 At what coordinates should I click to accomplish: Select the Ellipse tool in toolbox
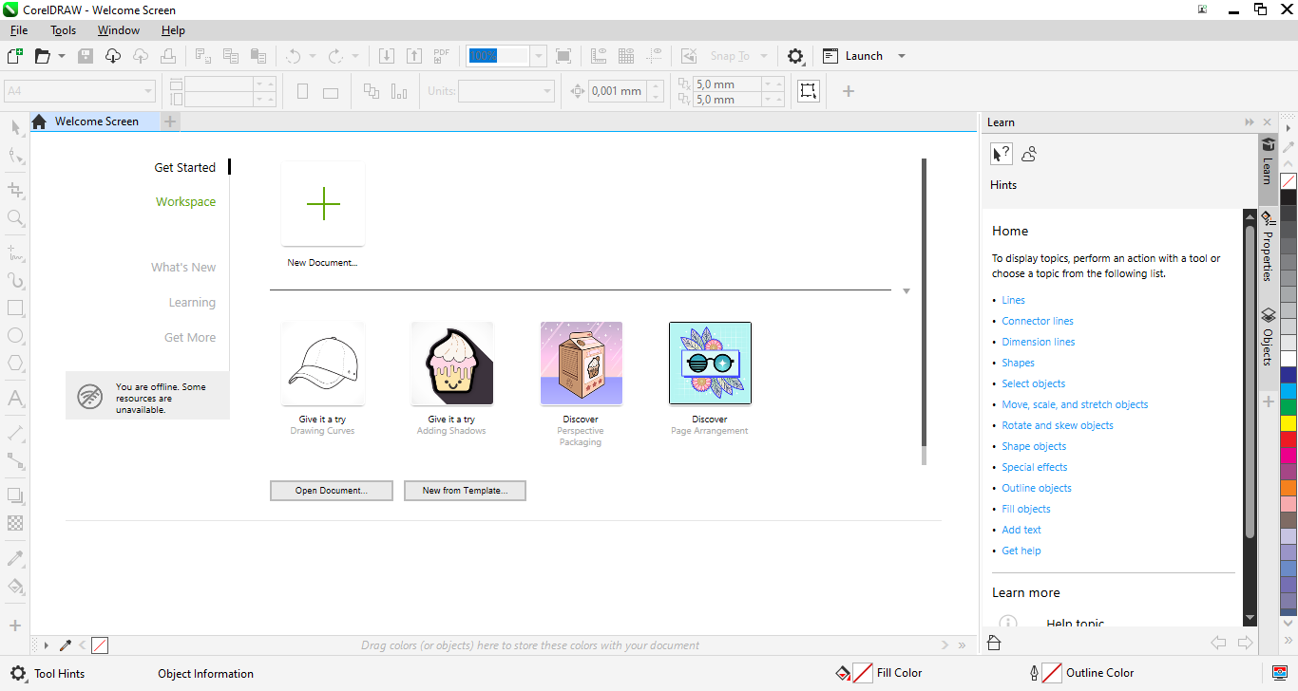point(15,335)
